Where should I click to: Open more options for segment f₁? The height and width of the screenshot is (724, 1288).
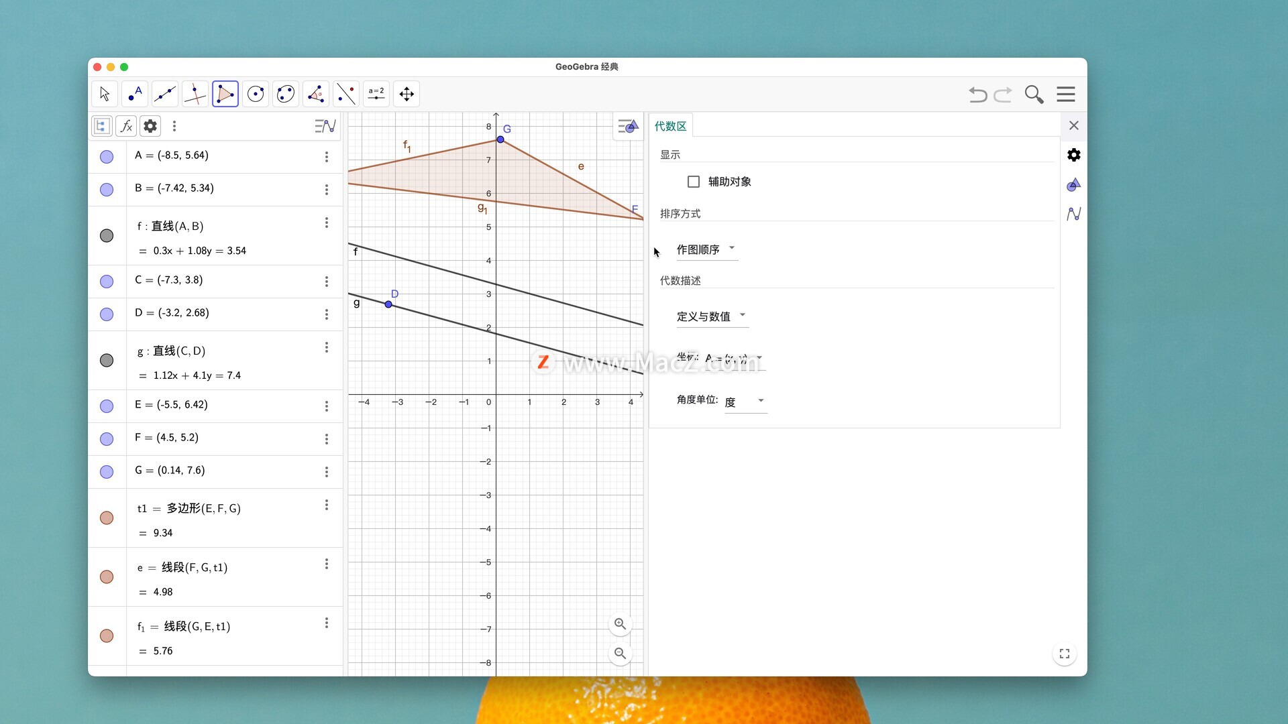(x=327, y=623)
